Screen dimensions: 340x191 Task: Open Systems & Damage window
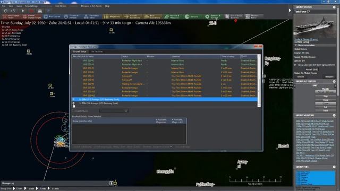pyautogui.click(x=213, y=16)
